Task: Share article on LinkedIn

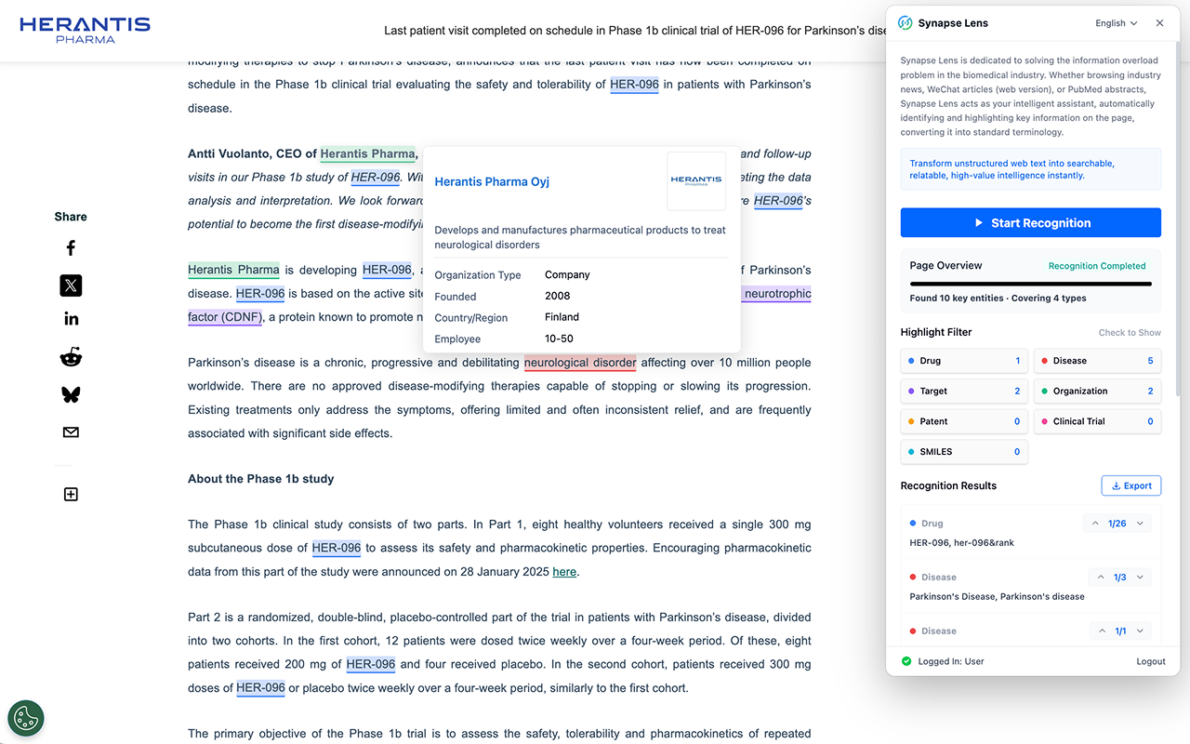Action: tap(71, 319)
